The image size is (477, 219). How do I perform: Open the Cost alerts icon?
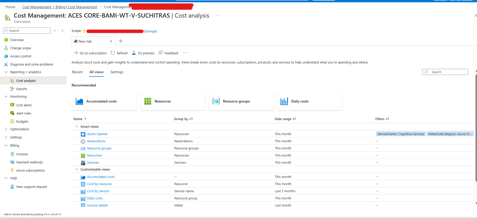tap(12, 105)
